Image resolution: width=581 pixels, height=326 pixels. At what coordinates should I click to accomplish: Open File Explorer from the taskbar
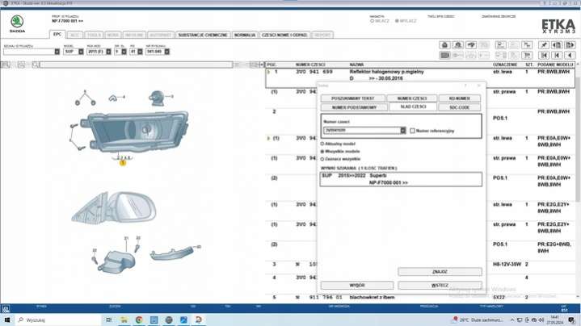pos(124,320)
